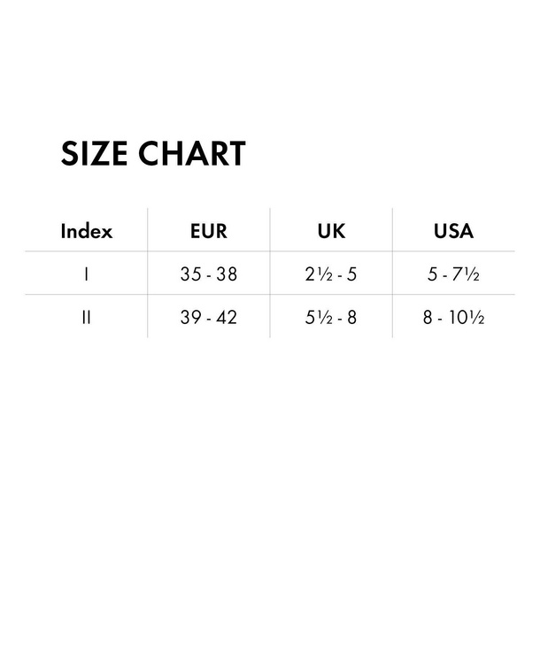Click the number 38 in EUR row I
Viewport: 540px width, 648px height.
click(x=227, y=274)
